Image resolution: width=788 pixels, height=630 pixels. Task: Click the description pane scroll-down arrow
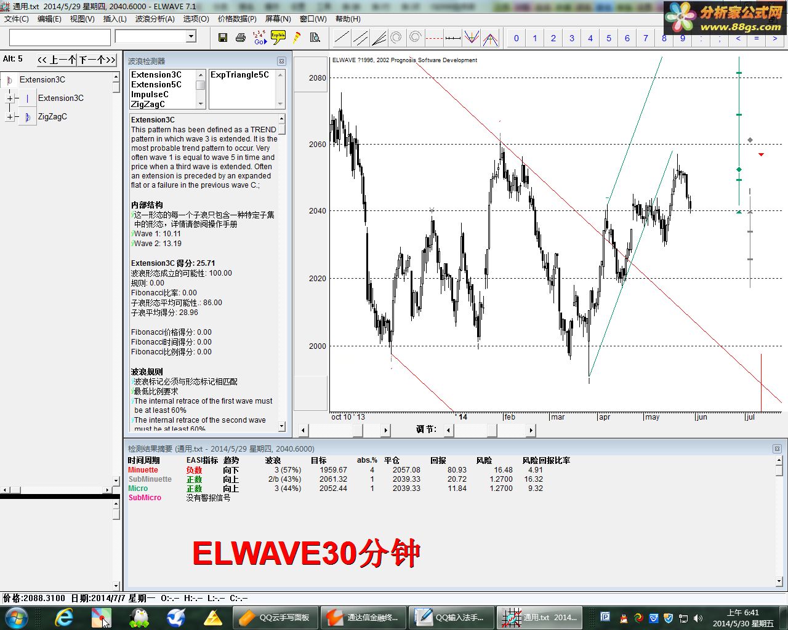click(282, 426)
